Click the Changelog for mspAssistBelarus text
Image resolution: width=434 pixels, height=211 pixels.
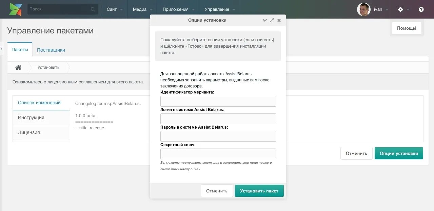(108, 104)
